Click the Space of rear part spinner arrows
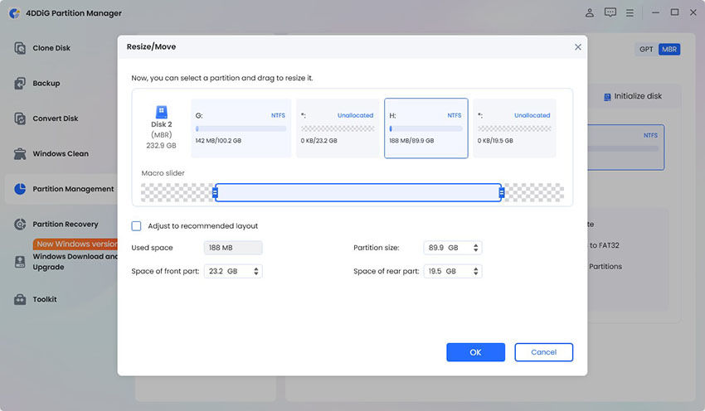The height and width of the screenshot is (411, 705). (476, 271)
